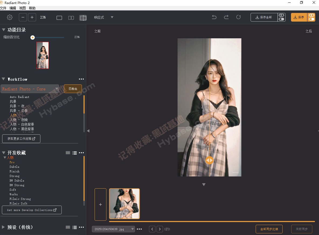Click the undo arrow icon
Viewport: 319px width, 235px height.
[x=214, y=17]
